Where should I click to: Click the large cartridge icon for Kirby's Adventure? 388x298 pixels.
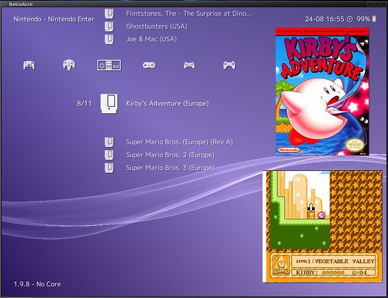(109, 104)
